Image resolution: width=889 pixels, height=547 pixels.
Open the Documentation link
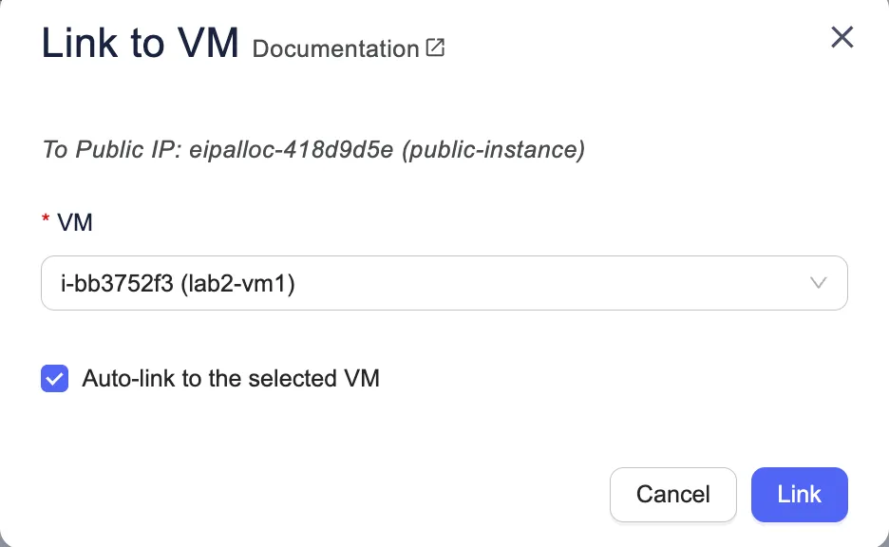[x=335, y=48]
